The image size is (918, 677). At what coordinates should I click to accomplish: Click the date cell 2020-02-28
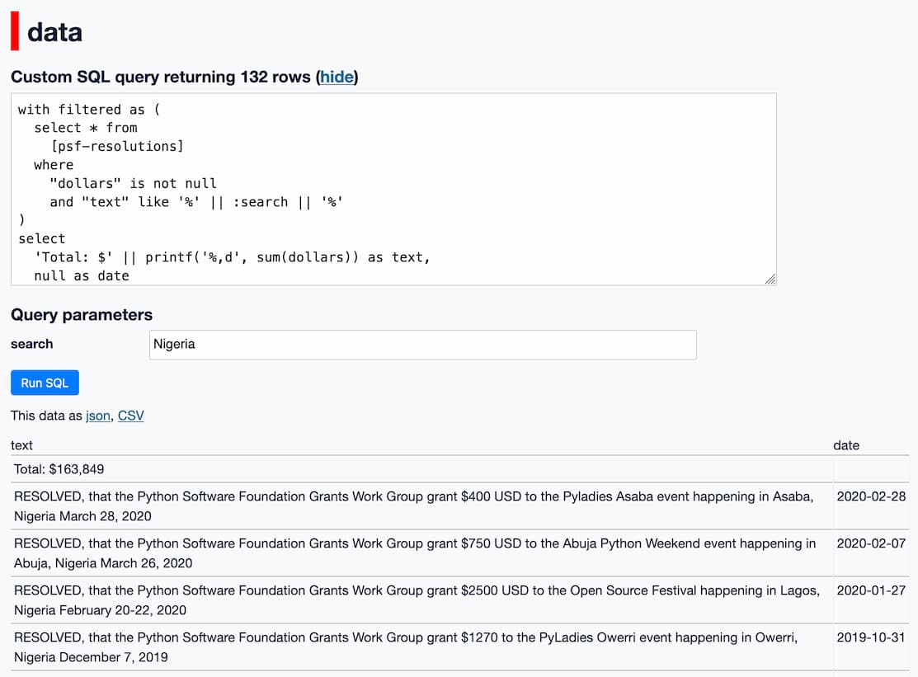871,496
